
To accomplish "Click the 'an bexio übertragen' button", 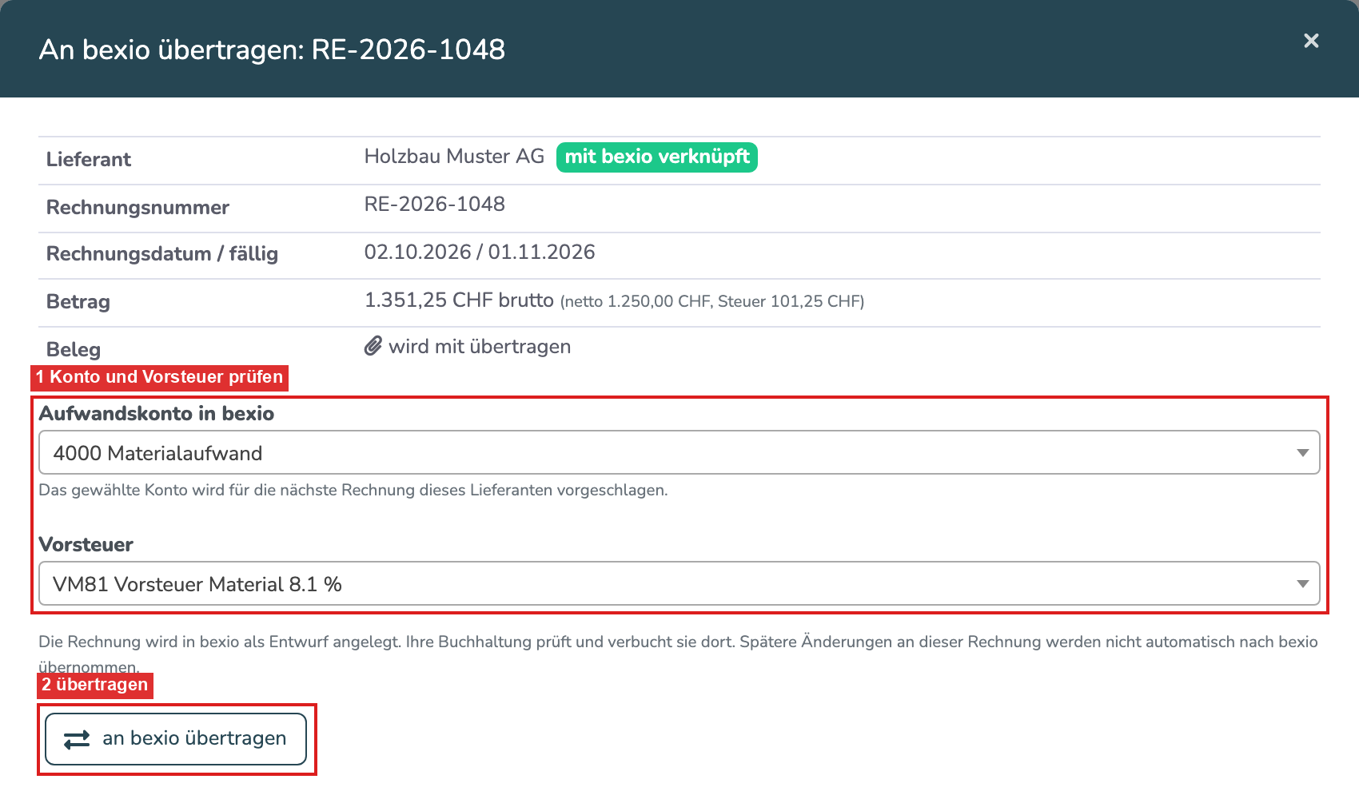I will (176, 738).
